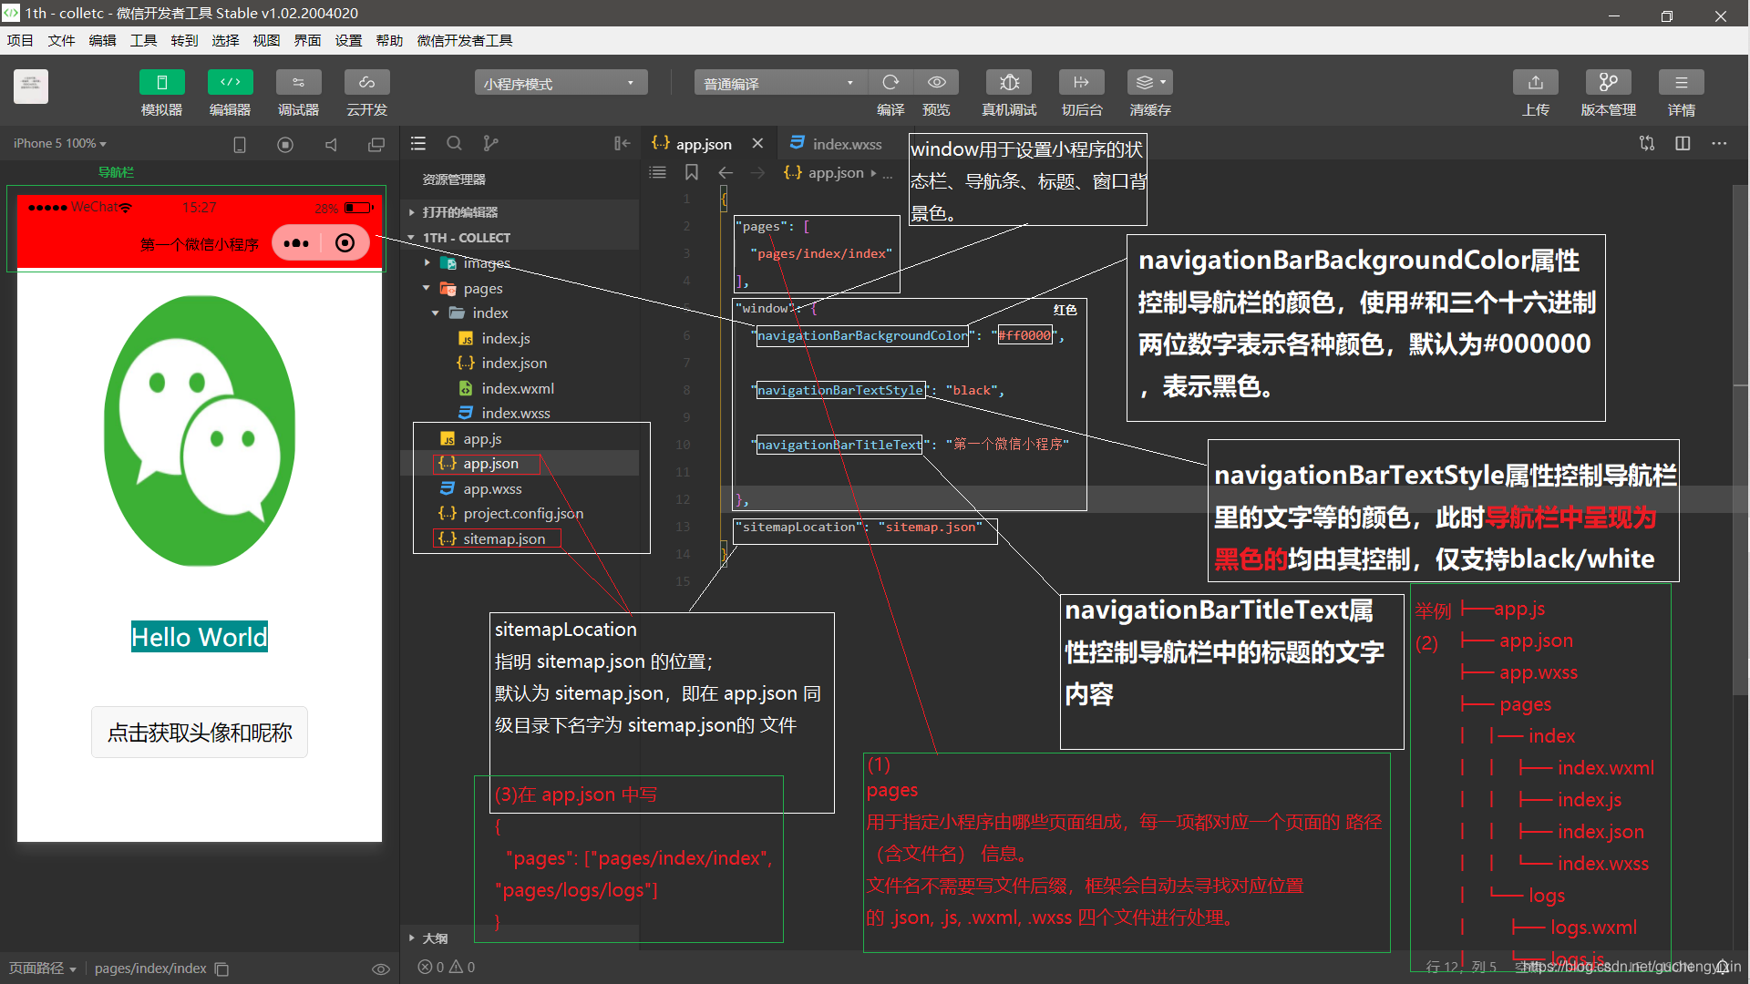The height and width of the screenshot is (984, 1750).
Task: Open index.wxml in the file tree
Action: (520, 389)
